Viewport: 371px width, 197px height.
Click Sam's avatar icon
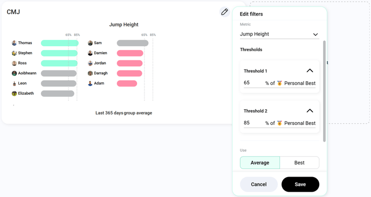tap(90, 43)
